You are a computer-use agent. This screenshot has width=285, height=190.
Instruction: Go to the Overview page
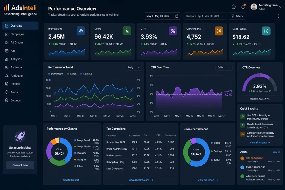pyautogui.click(x=20, y=26)
